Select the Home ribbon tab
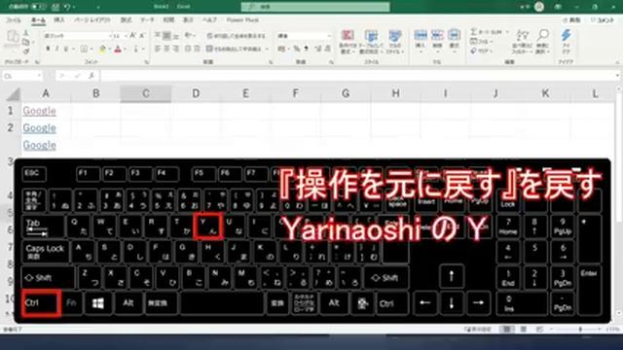This screenshot has height=350, width=623. coord(38,19)
